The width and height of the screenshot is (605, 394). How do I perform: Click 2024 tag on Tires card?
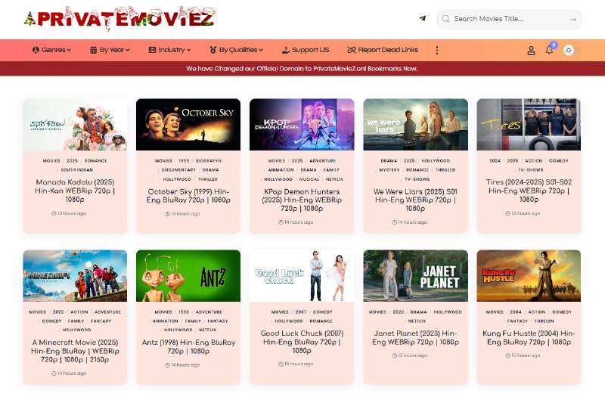point(495,160)
